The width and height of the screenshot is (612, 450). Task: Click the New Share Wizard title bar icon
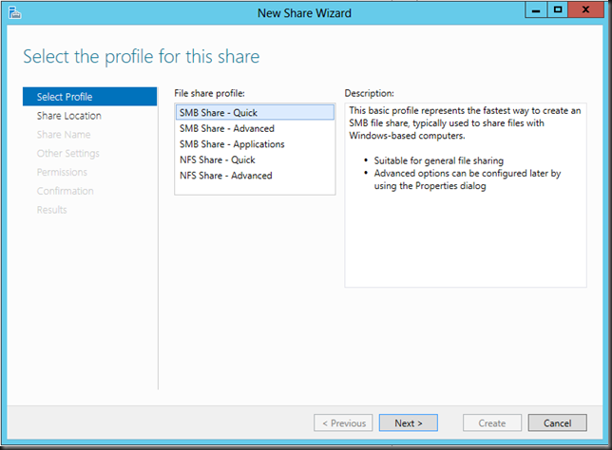14,13
